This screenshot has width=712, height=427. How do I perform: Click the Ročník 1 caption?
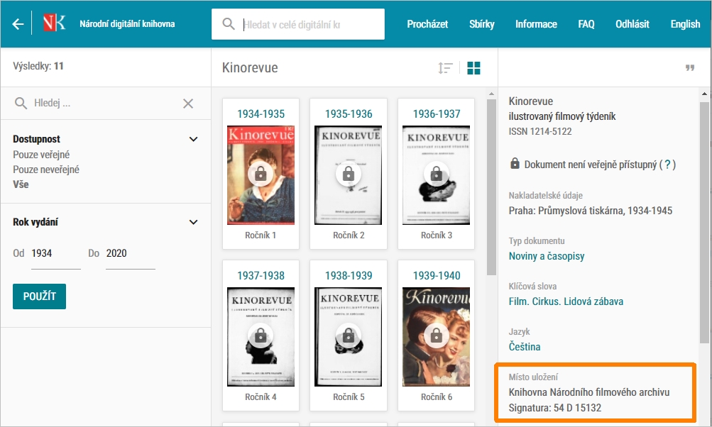tap(261, 235)
